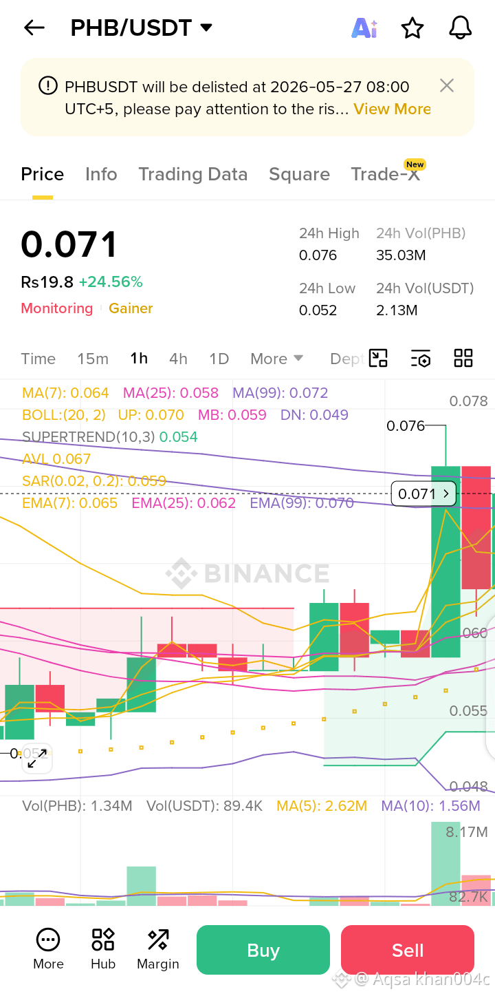Expand chart to fullscreen icon

36,759
